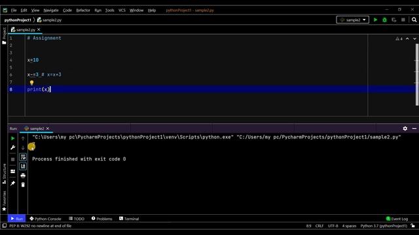Open the Tools menu
Viewport: 419px width, 235px height.
(109, 10)
